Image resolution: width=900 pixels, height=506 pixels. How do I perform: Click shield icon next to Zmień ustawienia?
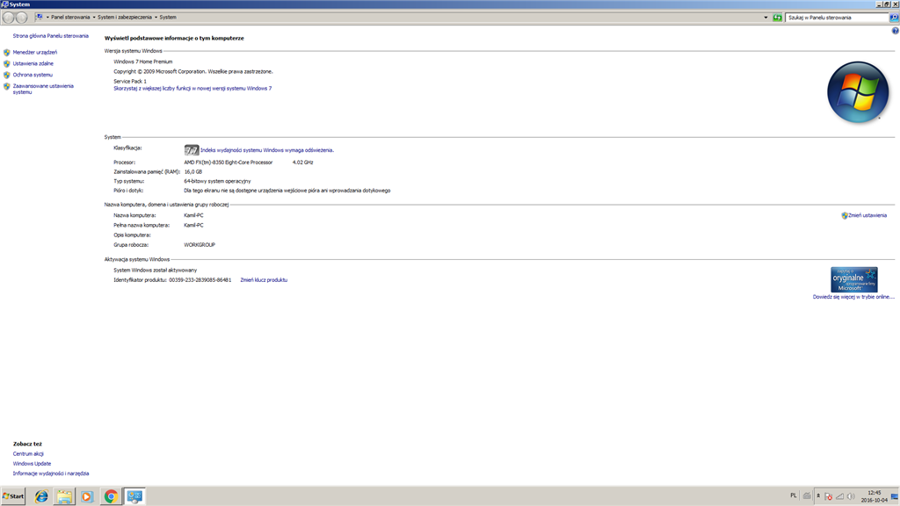845,216
